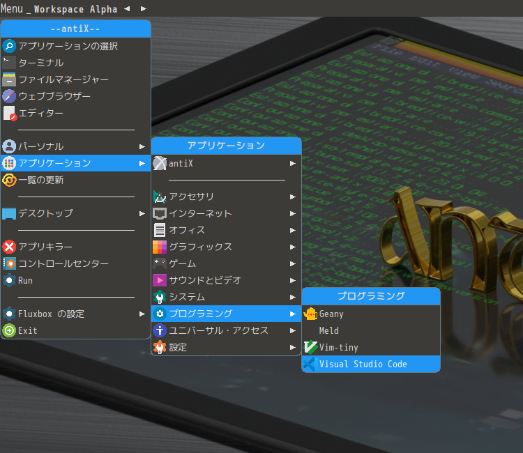The width and height of the screenshot is (523, 453).
Task: Click the antiX logo icon in submenu
Action: click(160, 163)
